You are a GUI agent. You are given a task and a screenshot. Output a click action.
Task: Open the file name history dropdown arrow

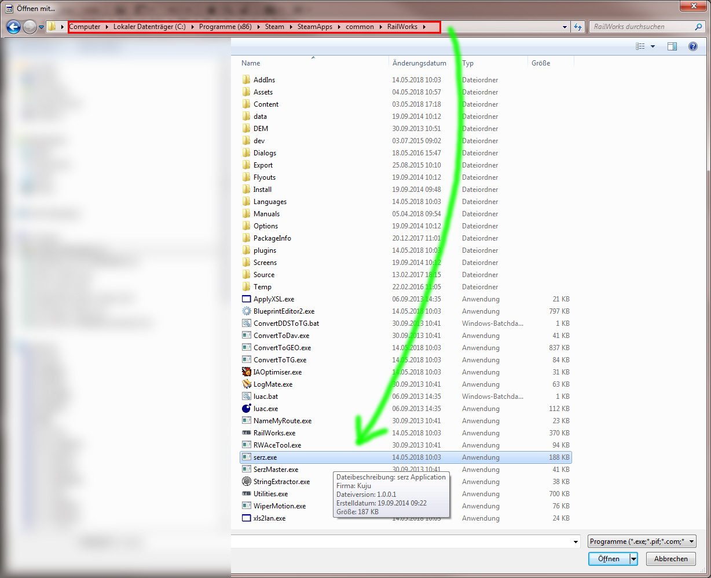576,541
